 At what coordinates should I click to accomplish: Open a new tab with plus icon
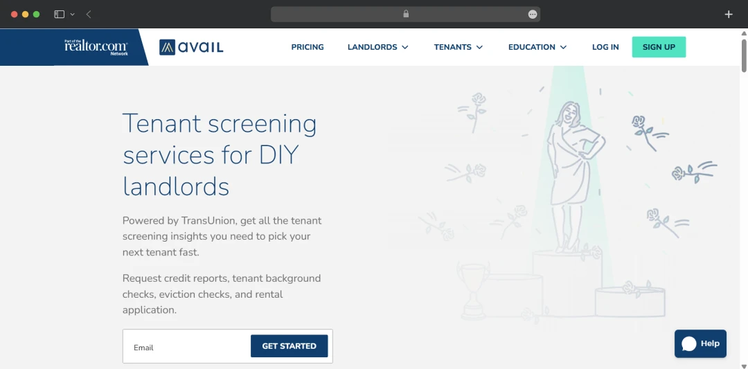tap(729, 15)
